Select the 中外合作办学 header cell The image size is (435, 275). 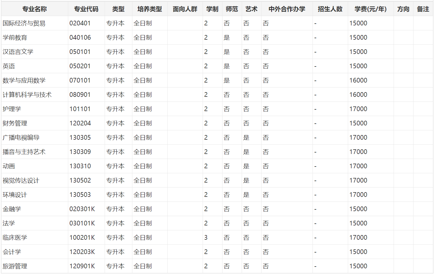tap(287, 9)
